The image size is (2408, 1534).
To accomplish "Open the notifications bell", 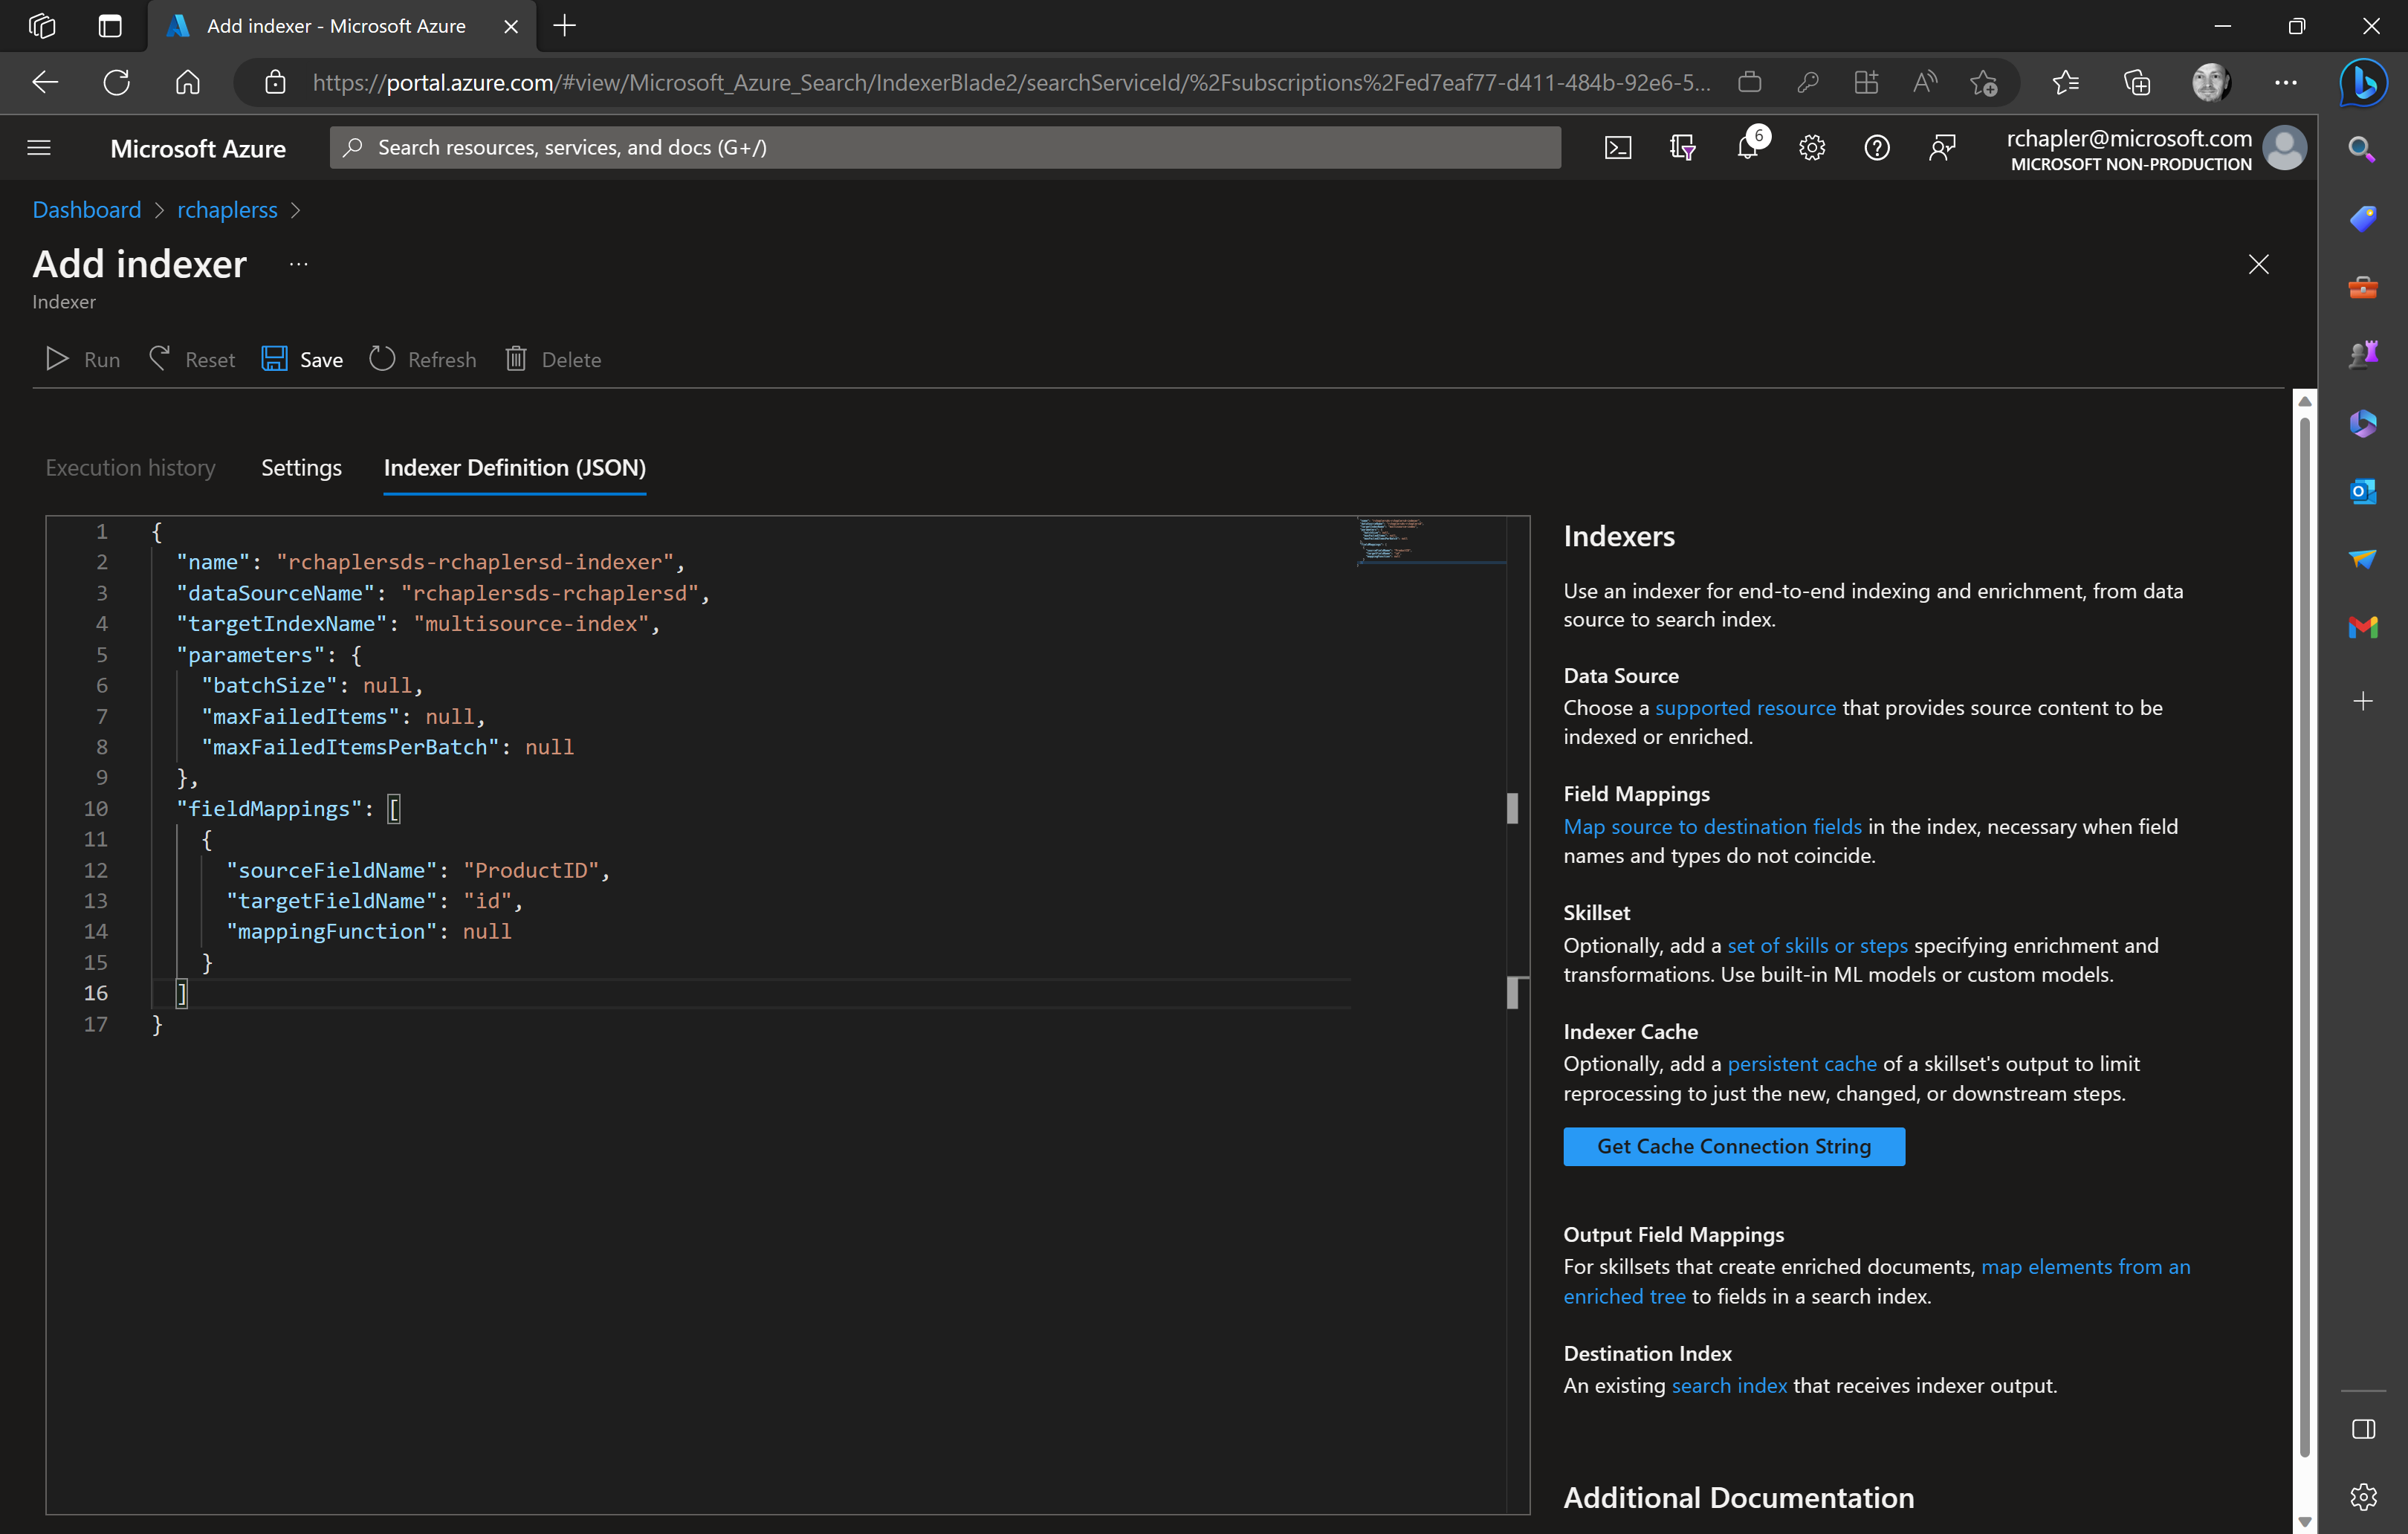I will coord(1749,147).
